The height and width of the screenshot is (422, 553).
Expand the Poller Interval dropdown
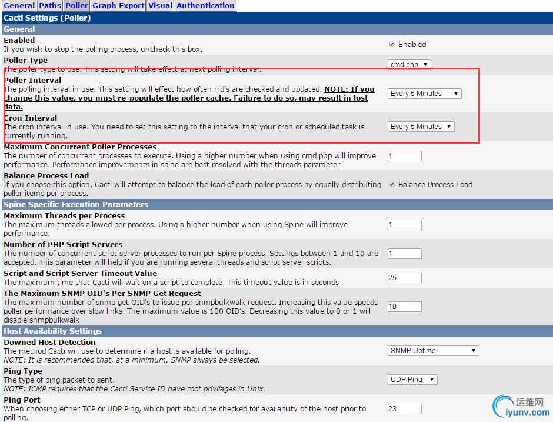[425, 94]
